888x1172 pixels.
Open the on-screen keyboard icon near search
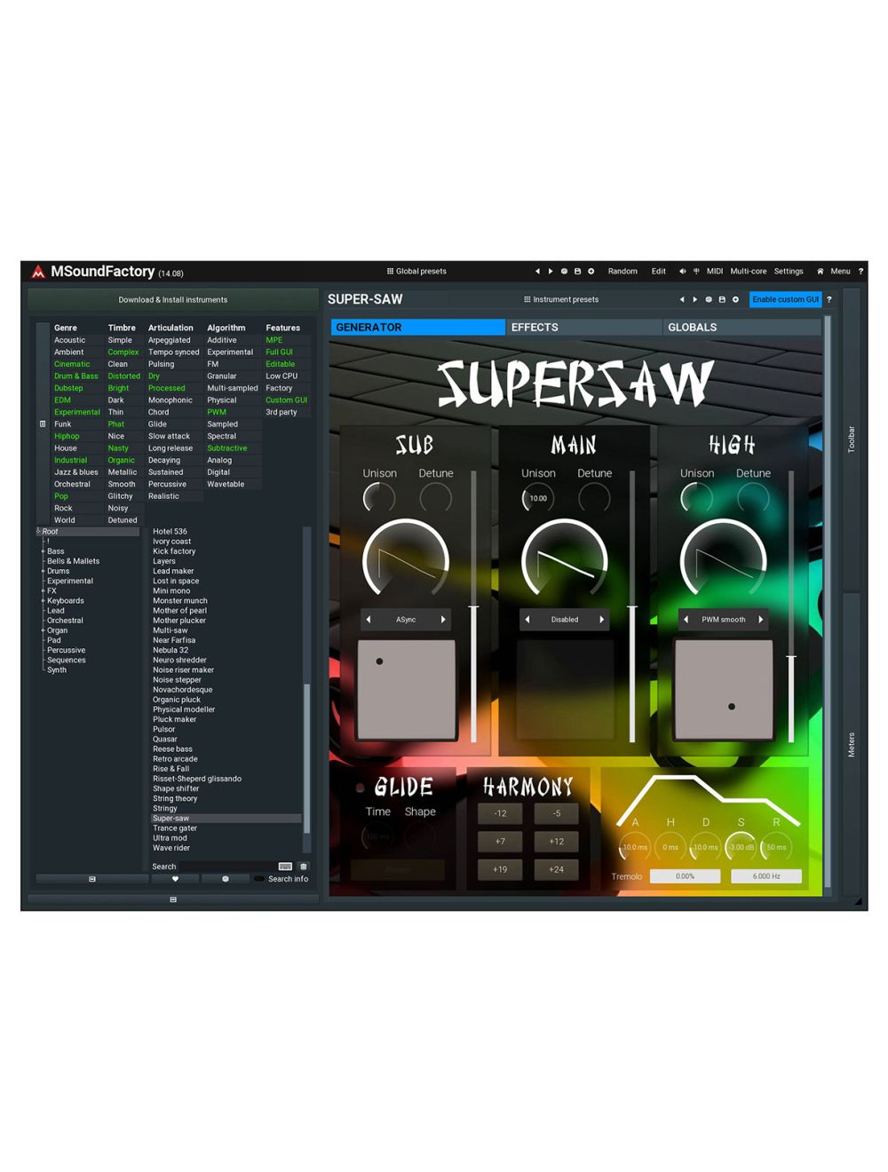(x=285, y=867)
